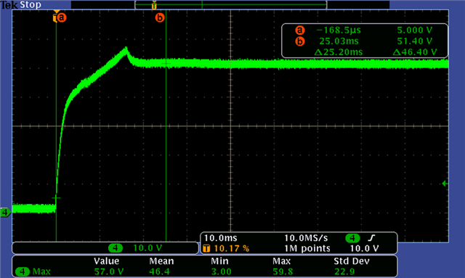This screenshot has width=465, height=278.
Task: Click the cursor 'b' readout icon in the cursor box
Action: coord(300,41)
